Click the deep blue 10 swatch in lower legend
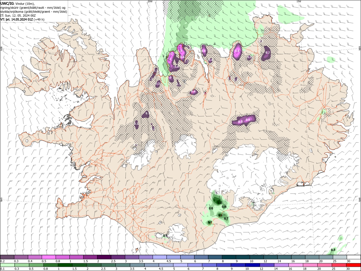Screen dimensions: 361x271 pos(252,265)
